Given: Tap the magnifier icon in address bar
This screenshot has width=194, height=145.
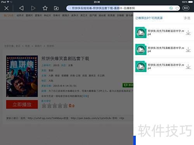Looking at the screenshot, I should pyautogui.click(x=69, y=8).
